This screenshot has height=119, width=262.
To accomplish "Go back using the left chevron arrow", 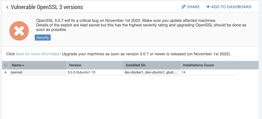I will tap(7, 7).
